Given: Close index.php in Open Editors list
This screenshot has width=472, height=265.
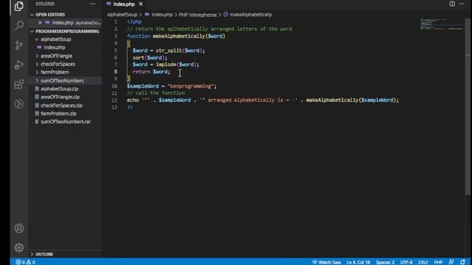Looking at the screenshot, I should click(40, 23).
